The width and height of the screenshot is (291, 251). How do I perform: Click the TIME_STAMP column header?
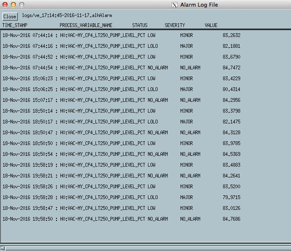coord(15,25)
